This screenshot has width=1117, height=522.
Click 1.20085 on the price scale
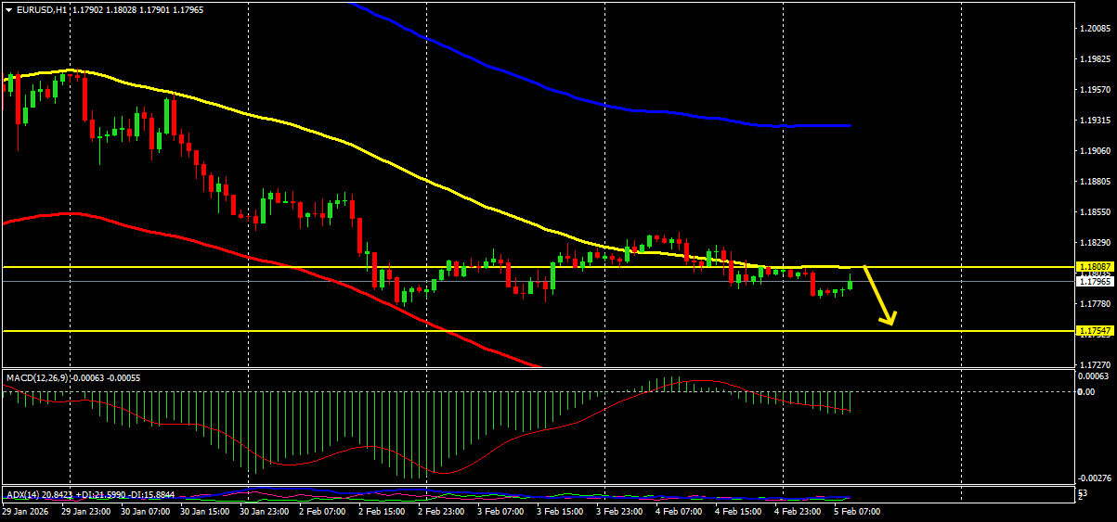coord(1095,29)
